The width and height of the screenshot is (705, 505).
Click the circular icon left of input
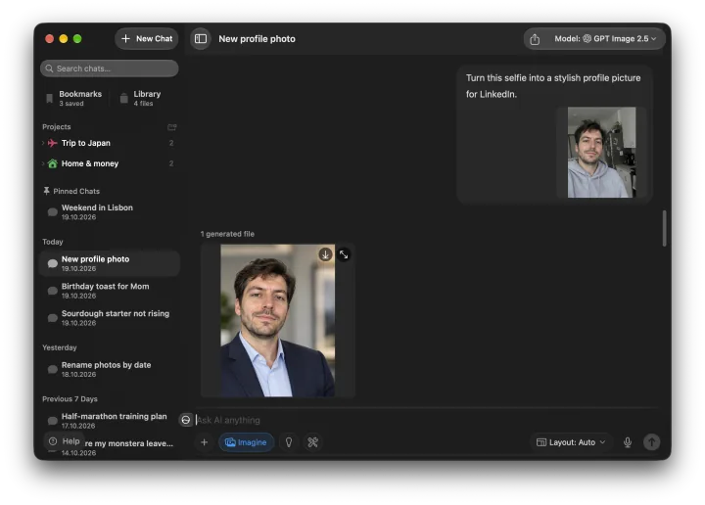click(x=186, y=420)
